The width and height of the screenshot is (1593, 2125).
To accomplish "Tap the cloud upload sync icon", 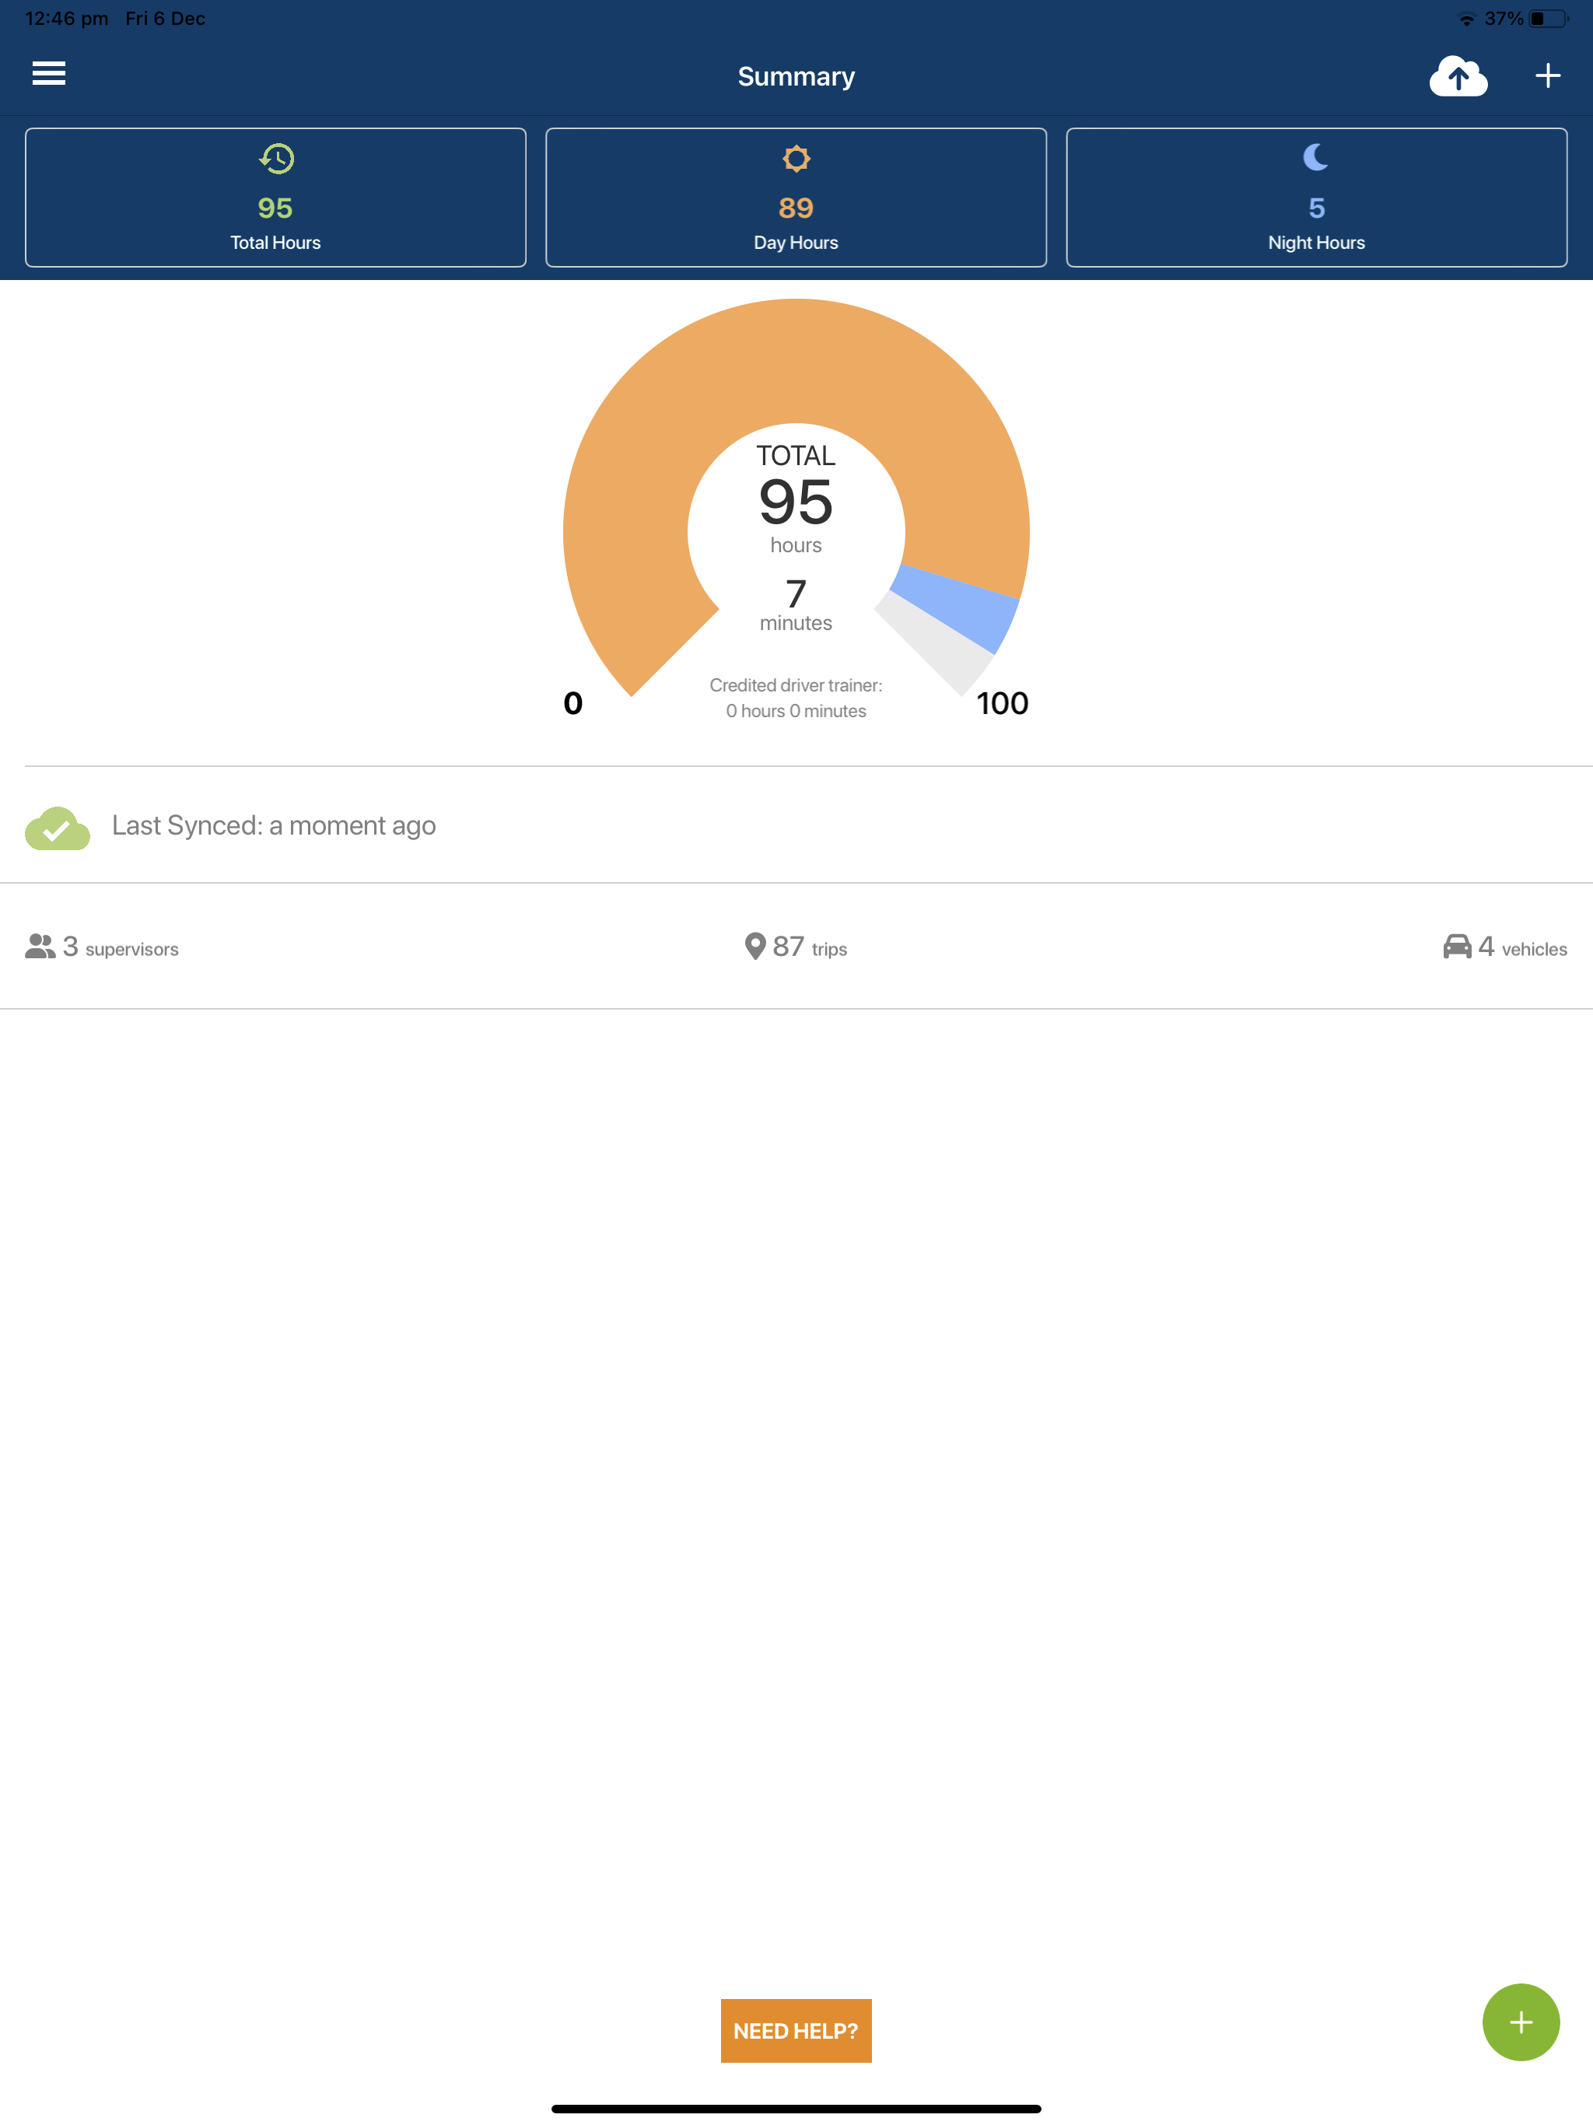I will (x=1458, y=76).
